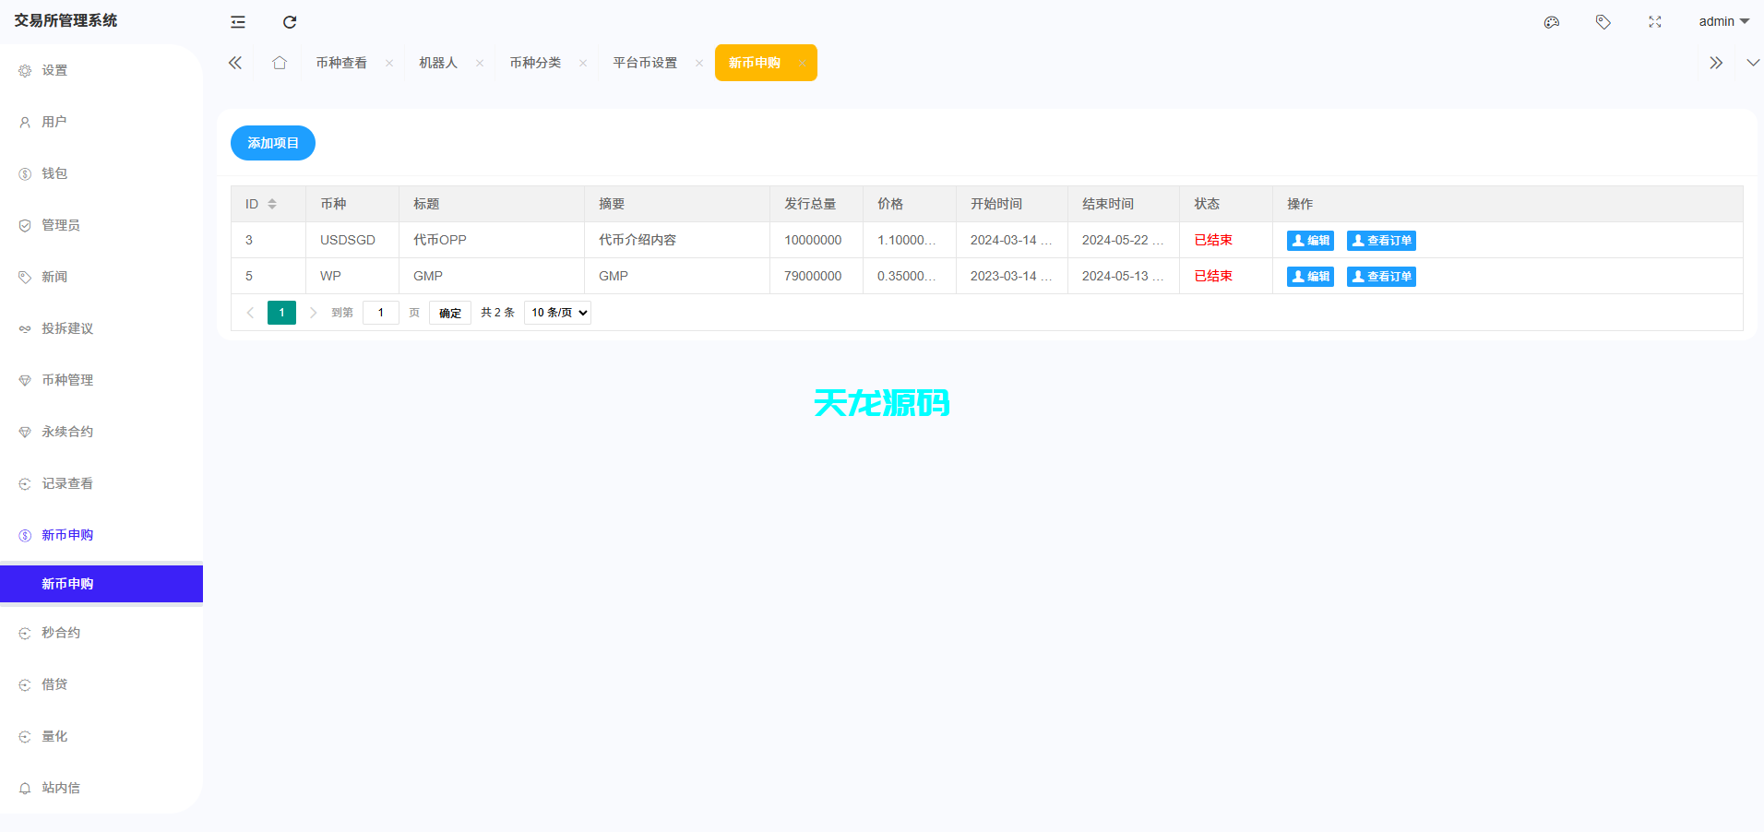Open the theme palette icon in header
Viewport: 1764px width, 832px height.
click(x=1551, y=21)
